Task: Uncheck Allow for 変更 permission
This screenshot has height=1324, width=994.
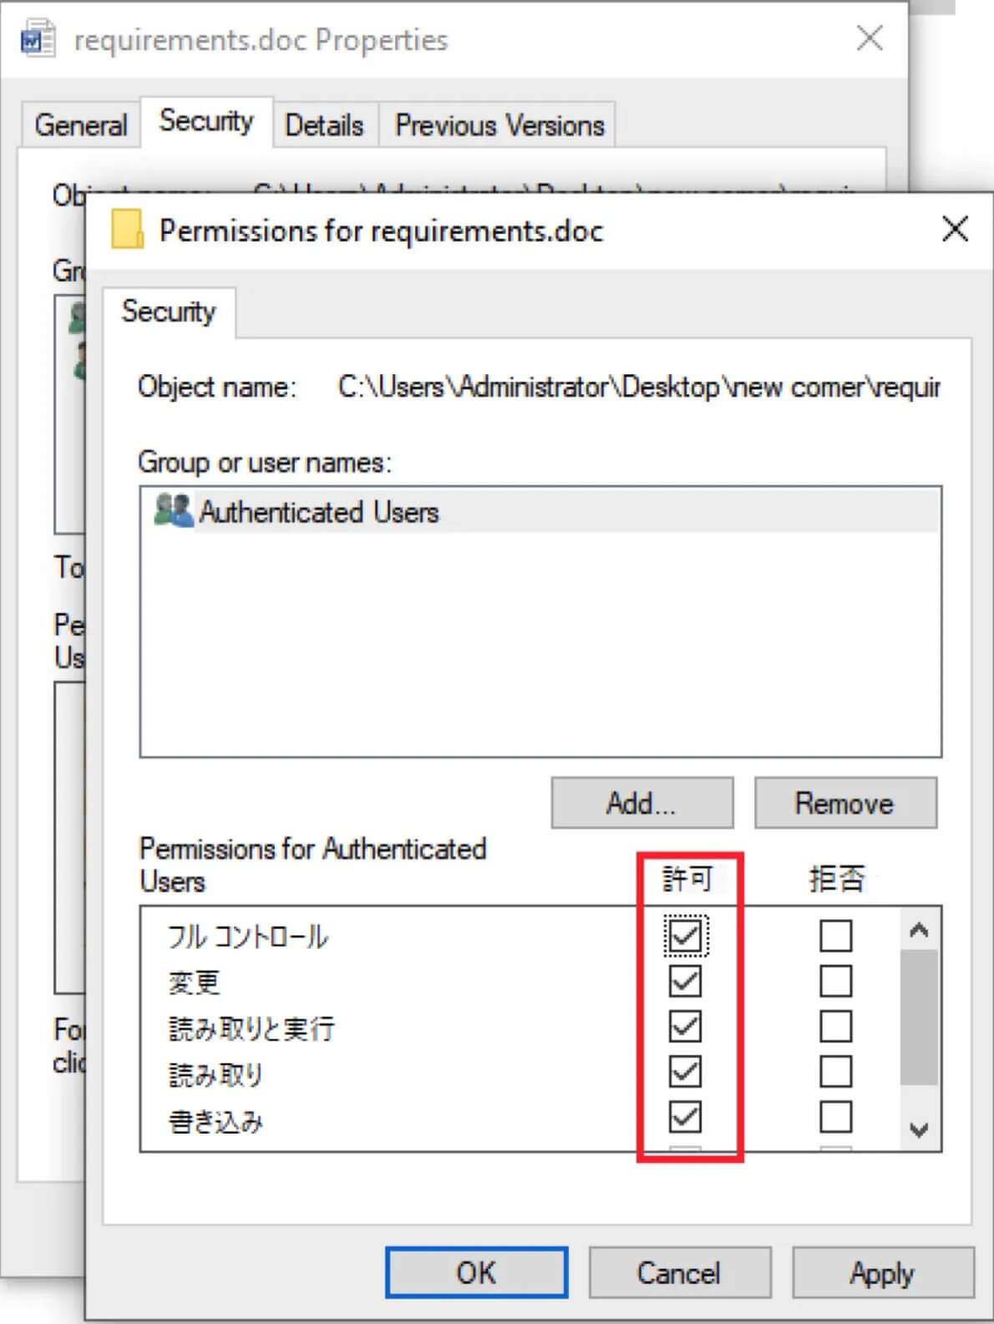Action: (685, 982)
